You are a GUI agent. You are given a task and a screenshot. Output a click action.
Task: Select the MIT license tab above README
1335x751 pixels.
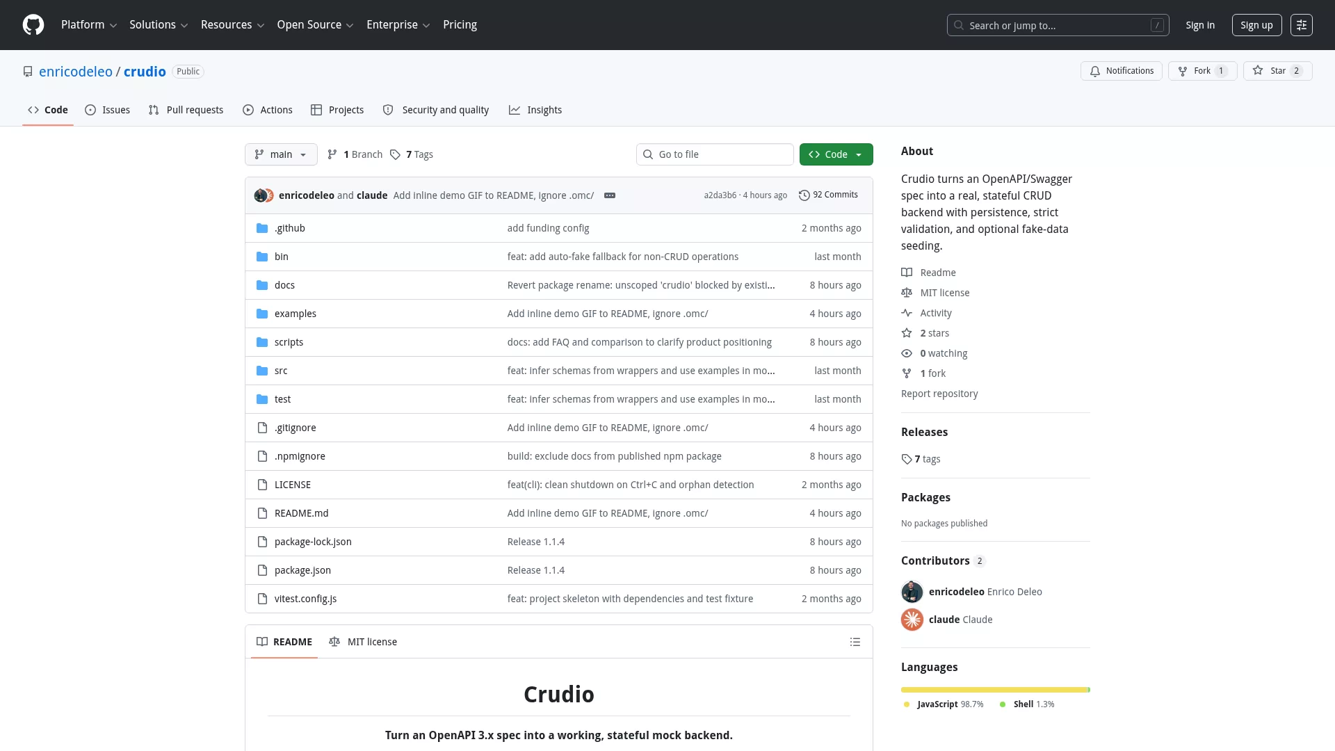click(x=363, y=642)
